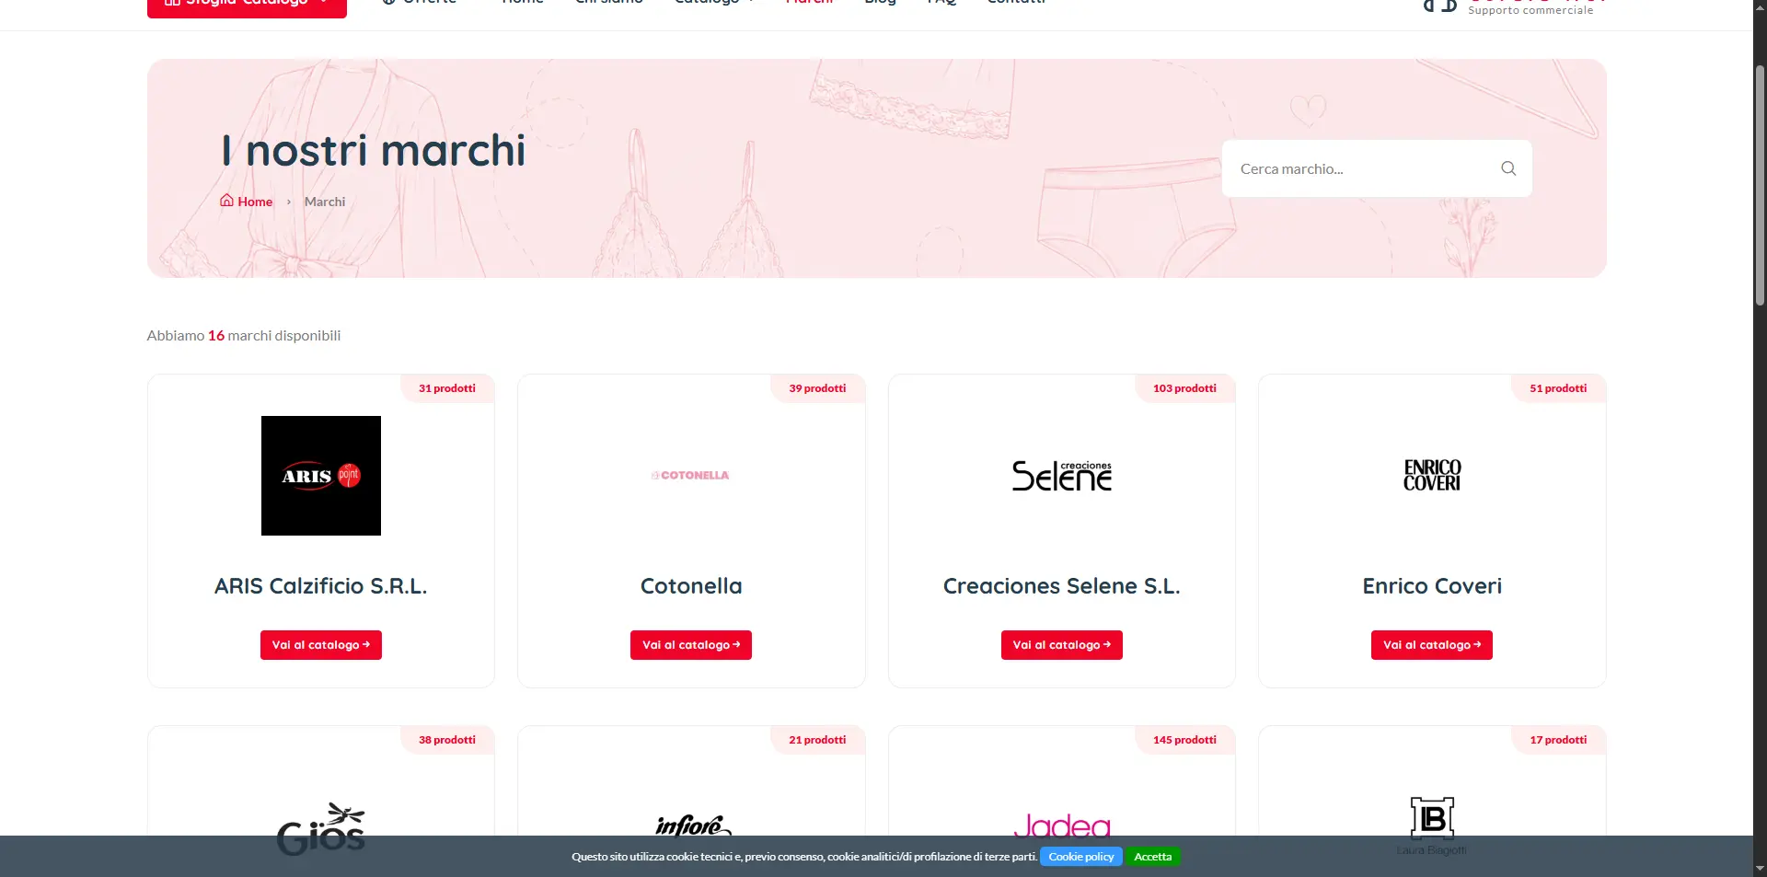This screenshot has width=1767, height=877.
Task: Select the 'Cotonella' brand title
Action: point(691,586)
